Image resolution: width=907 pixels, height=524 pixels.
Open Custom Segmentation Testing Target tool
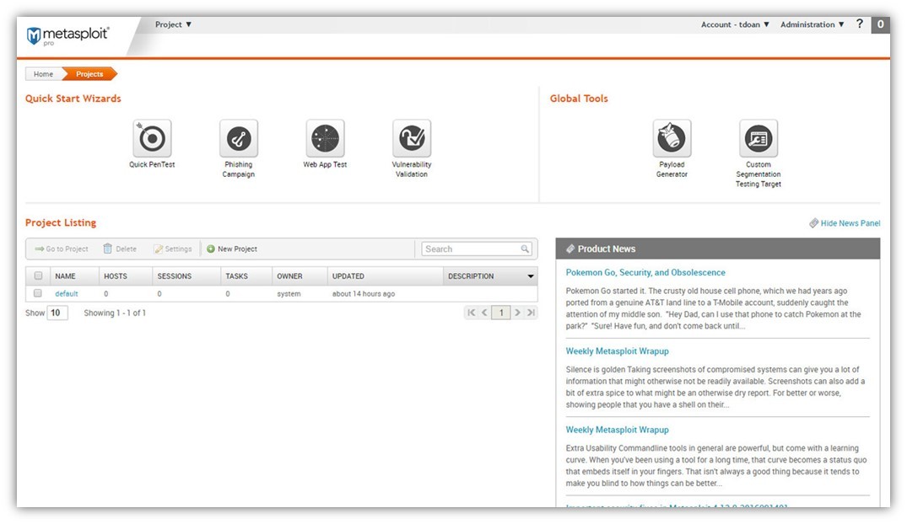(x=759, y=138)
